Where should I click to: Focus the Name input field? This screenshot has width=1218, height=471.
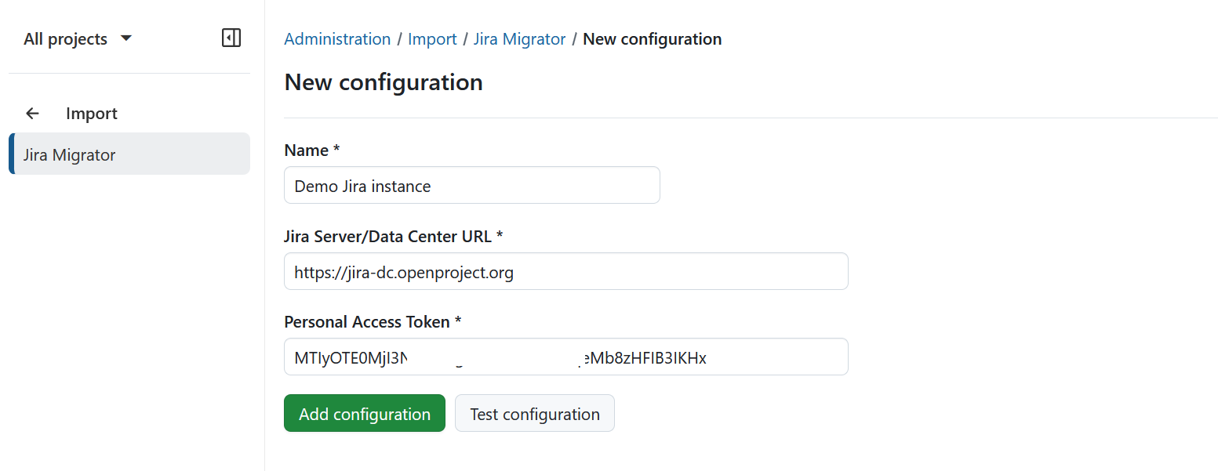click(472, 185)
